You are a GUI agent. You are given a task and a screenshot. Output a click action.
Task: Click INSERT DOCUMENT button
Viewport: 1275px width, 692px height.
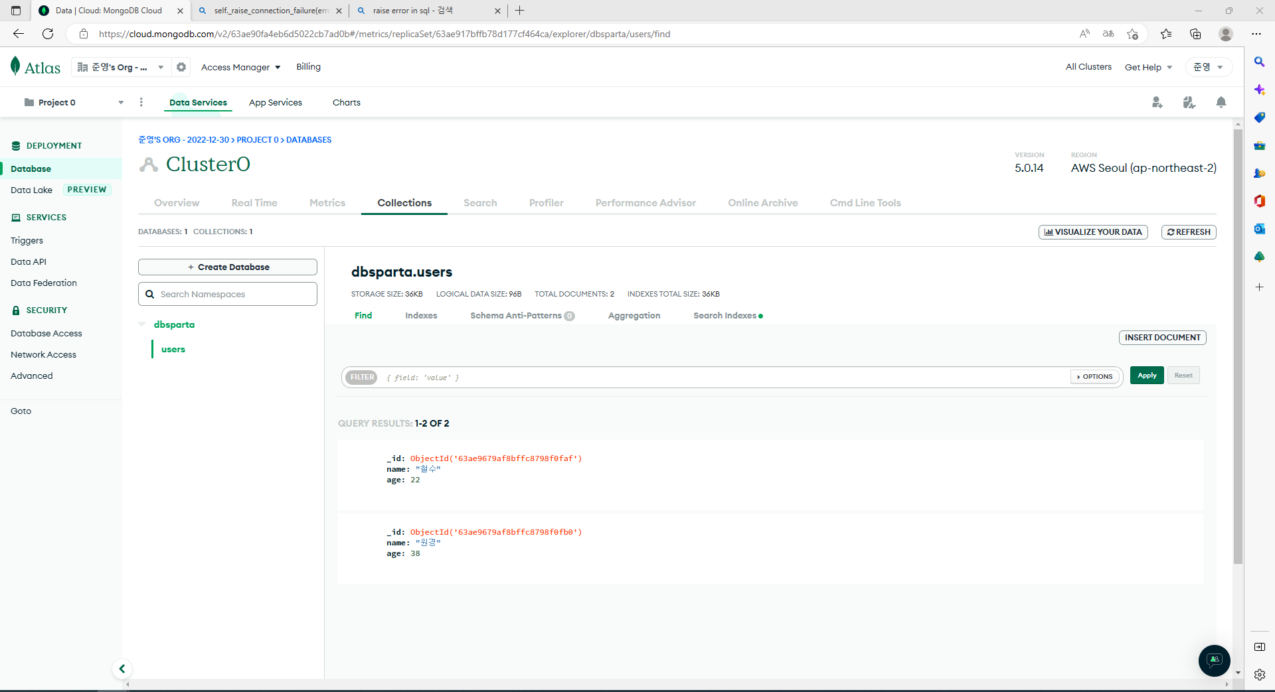click(x=1162, y=337)
